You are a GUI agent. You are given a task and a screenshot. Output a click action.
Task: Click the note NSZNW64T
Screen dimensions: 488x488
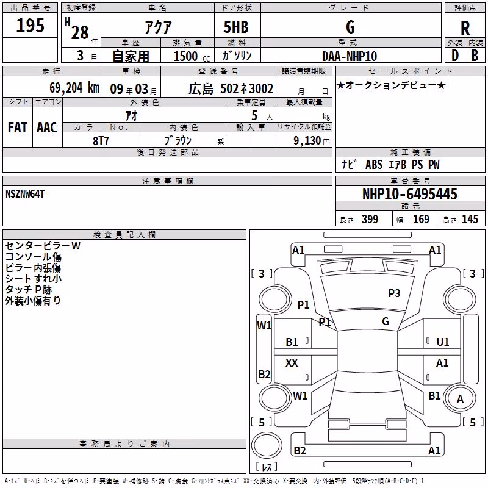pos(25,194)
